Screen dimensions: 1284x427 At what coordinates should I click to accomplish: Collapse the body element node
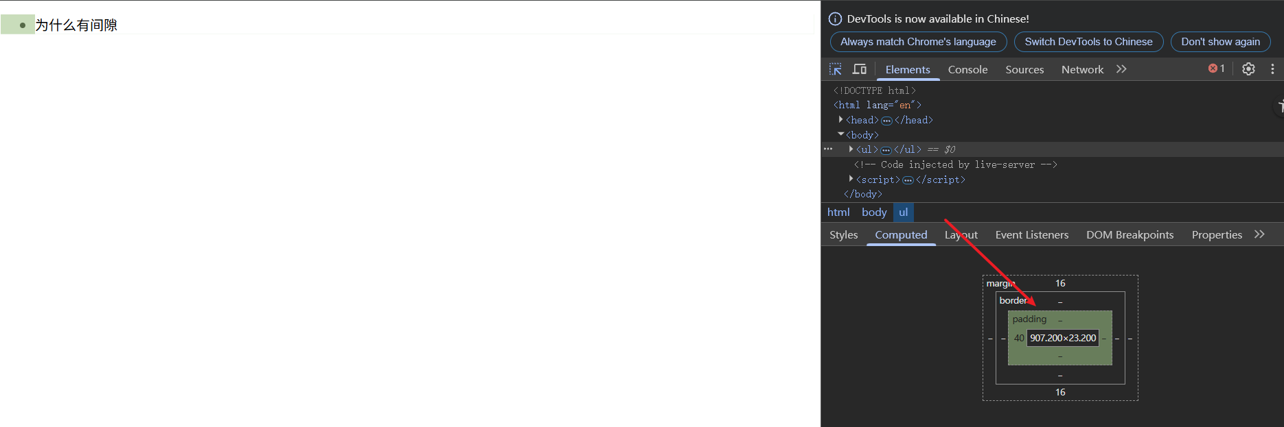click(840, 134)
